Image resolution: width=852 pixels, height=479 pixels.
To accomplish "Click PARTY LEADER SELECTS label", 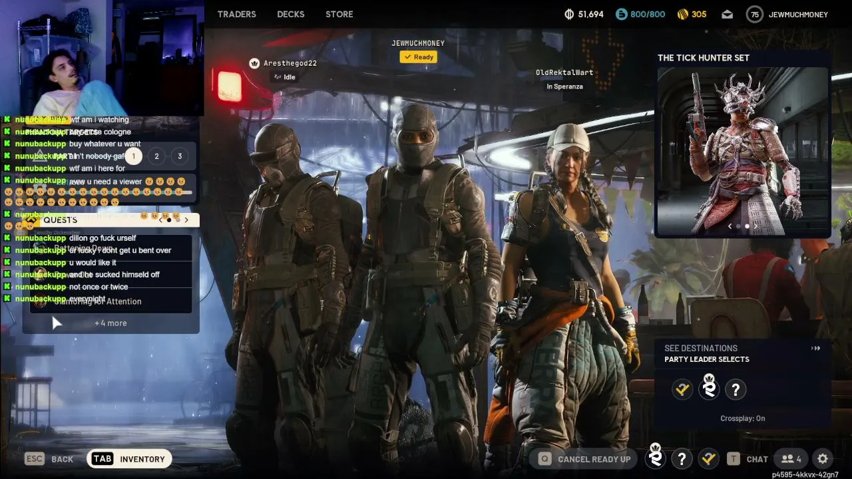I will tap(707, 359).
